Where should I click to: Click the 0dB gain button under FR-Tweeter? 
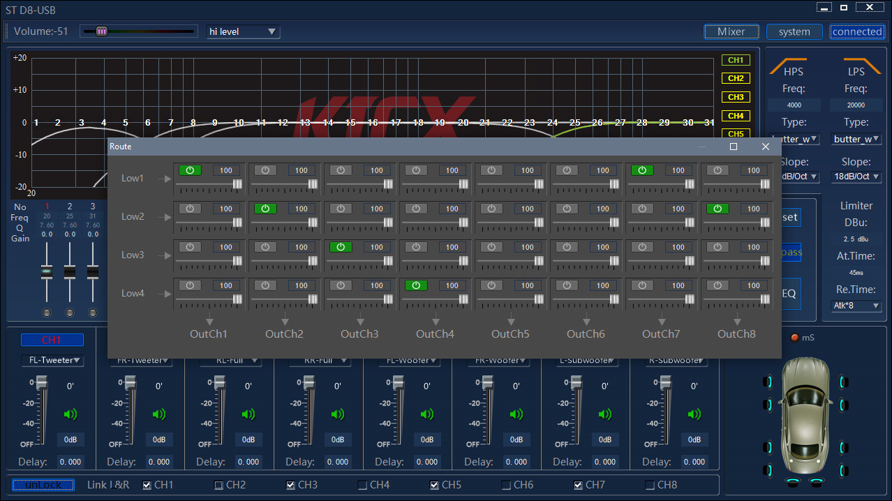pos(159,440)
